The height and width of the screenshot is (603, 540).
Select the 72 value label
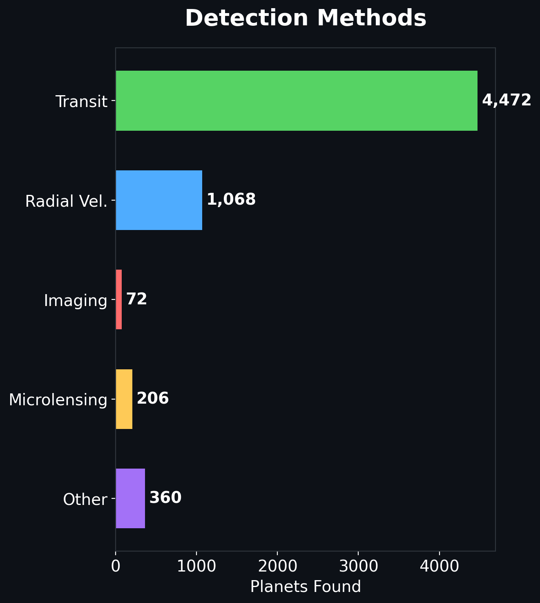[x=136, y=299]
